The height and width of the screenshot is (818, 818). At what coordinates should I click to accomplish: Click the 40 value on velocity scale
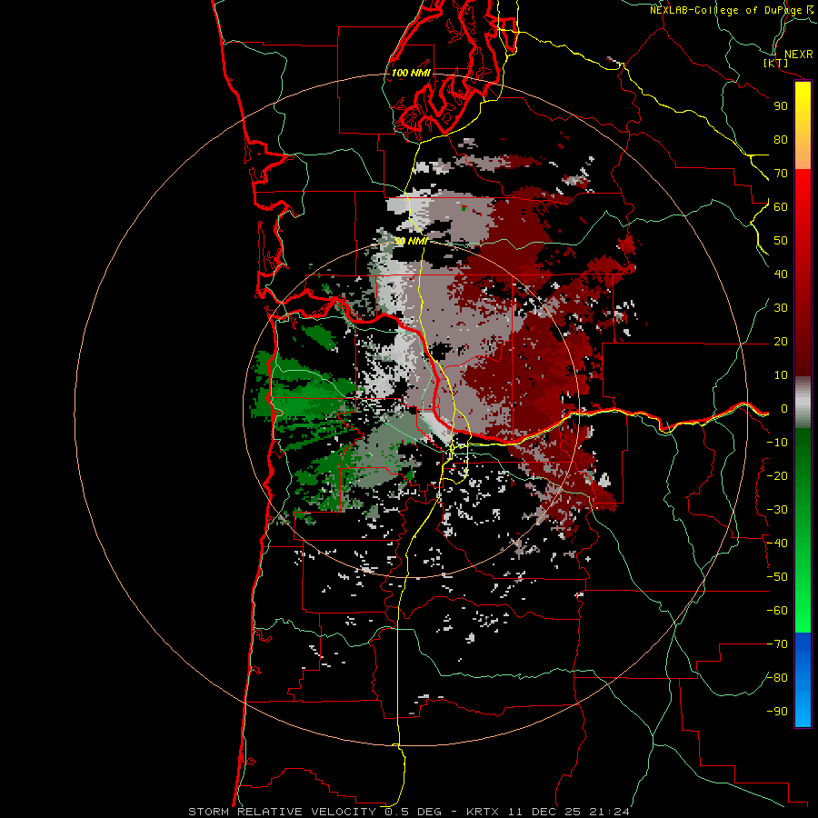[781, 274]
